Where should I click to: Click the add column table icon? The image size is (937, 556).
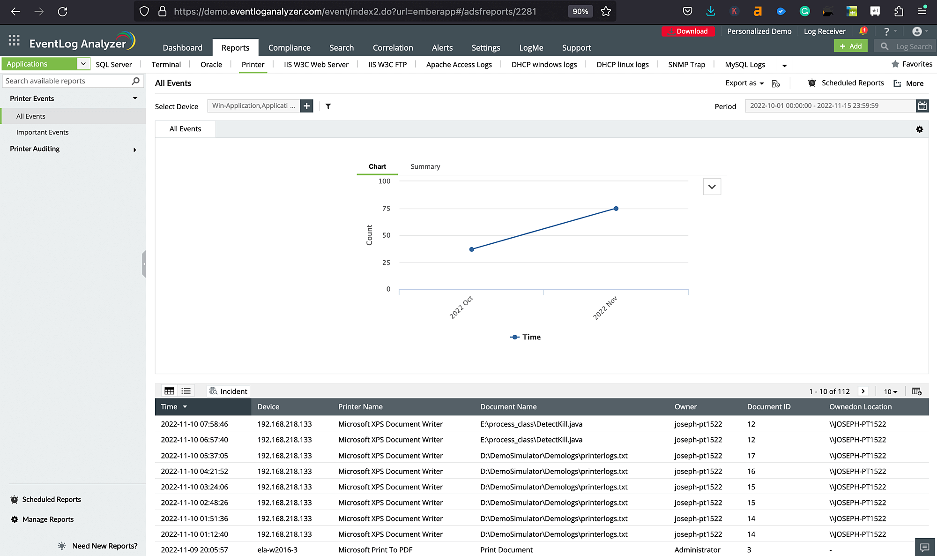tap(917, 391)
